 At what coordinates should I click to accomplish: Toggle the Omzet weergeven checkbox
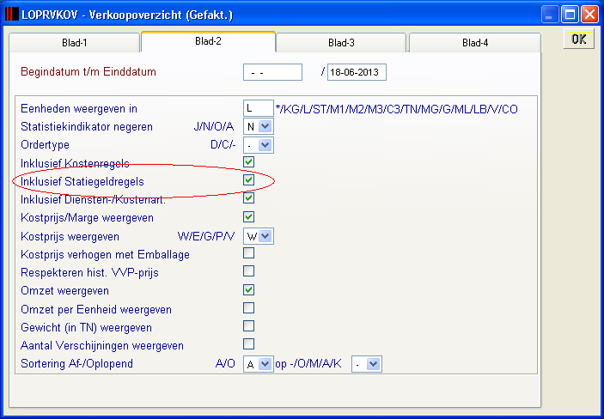(x=249, y=290)
